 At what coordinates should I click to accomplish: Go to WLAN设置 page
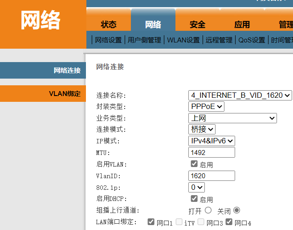183,40
